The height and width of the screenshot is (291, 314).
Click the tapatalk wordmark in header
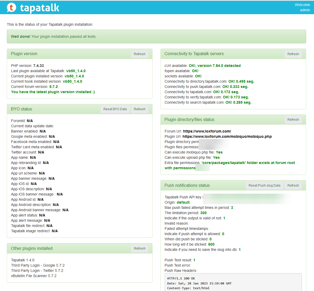40,8
